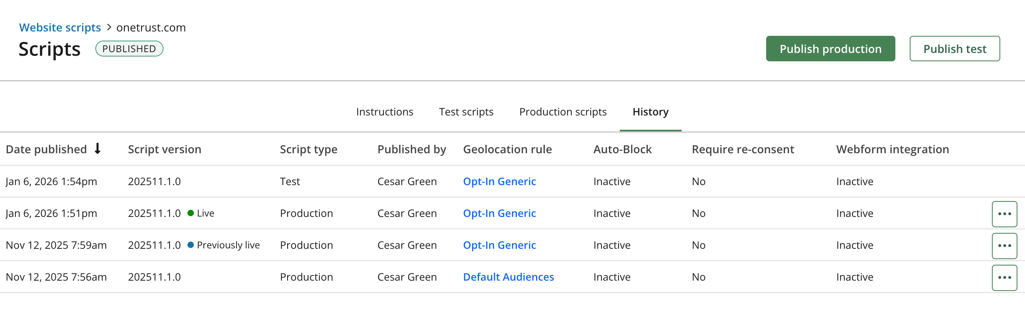Click the PUBLISHED status badge
The height and width of the screenshot is (328, 1025).
pos(129,49)
